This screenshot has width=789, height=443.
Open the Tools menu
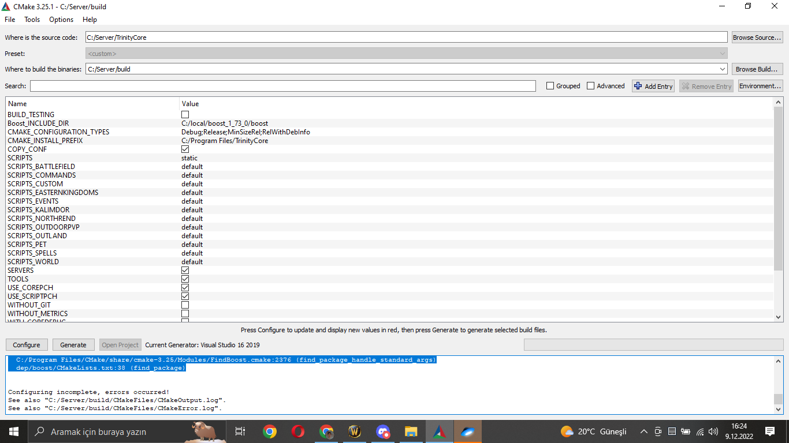point(32,20)
